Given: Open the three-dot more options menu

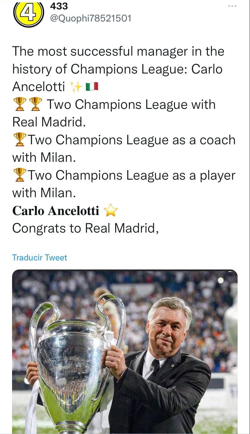Looking at the screenshot, I should point(233,6).
